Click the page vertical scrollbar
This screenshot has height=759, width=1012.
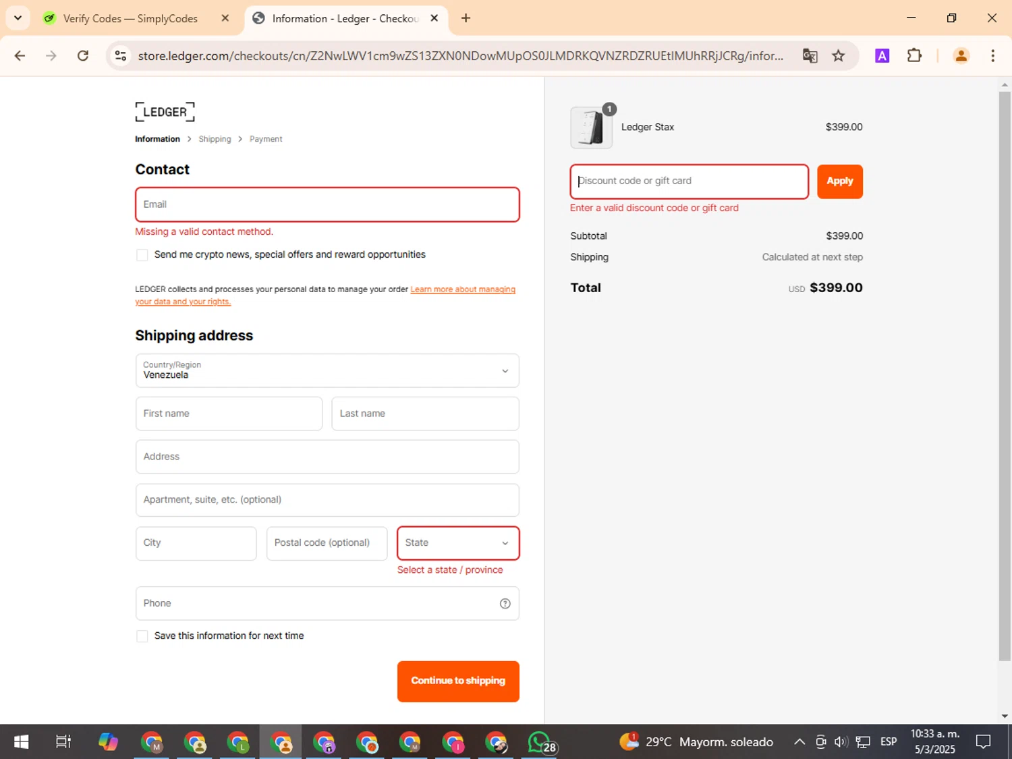point(1005,376)
